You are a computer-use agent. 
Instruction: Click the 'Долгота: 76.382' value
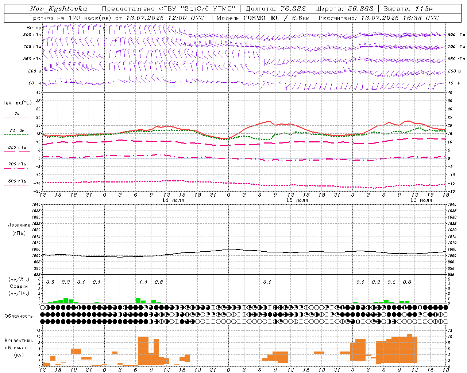277,9
